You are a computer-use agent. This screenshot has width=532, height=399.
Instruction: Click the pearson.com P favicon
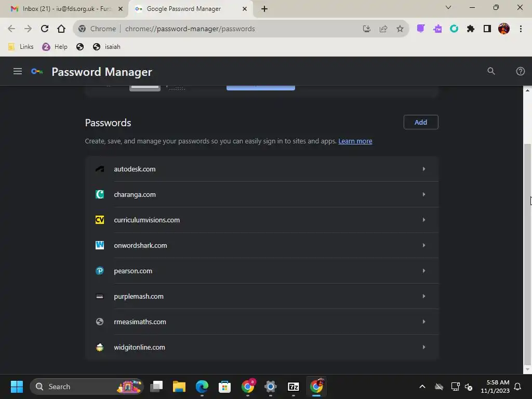(100, 271)
